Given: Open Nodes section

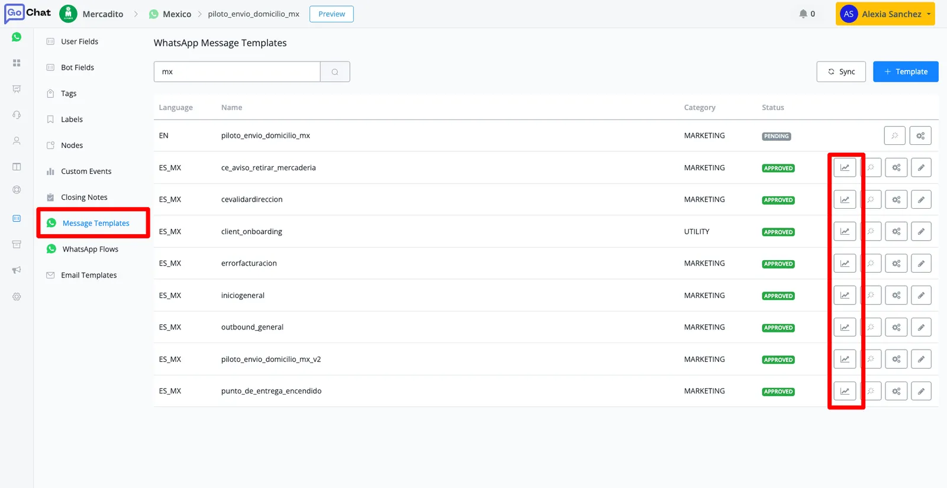Looking at the screenshot, I should (72, 146).
